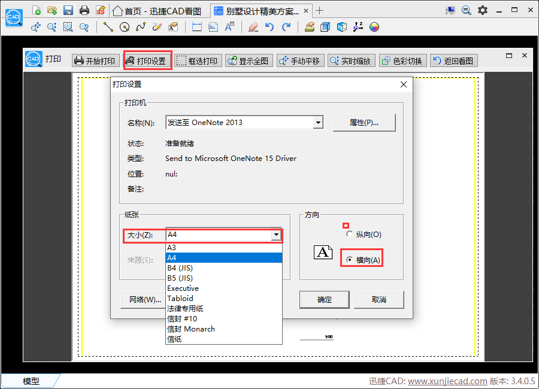Open the layers icon
The width and height of the screenshot is (539, 389).
(310, 27)
